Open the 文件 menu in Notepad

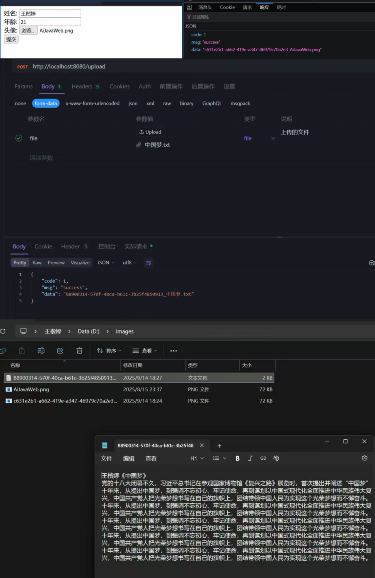(106, 458)
